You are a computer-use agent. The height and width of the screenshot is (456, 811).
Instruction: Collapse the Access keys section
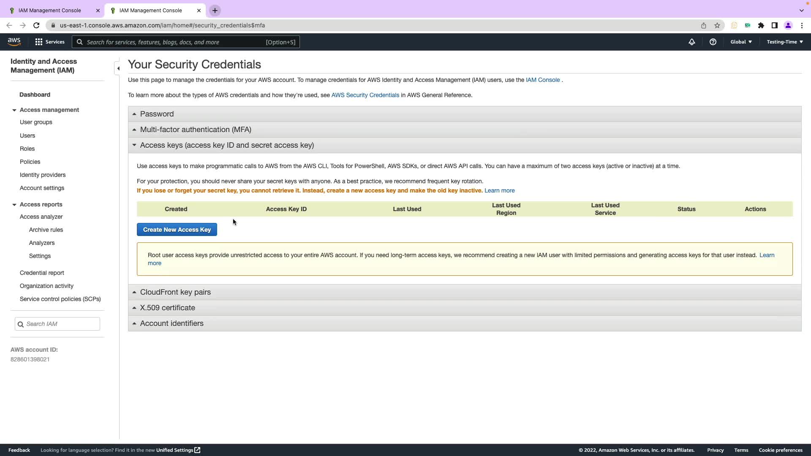pos(226,145)
